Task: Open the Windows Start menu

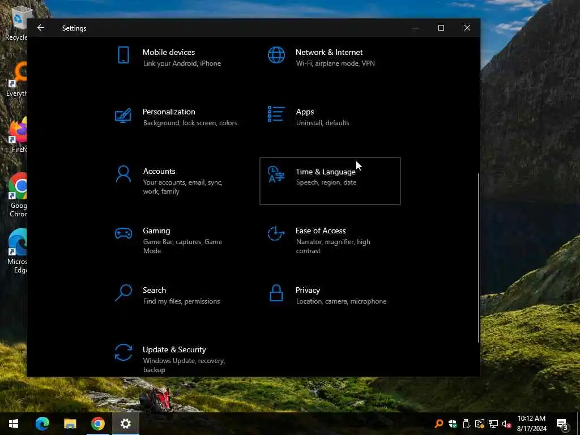Action: tap(14, 424)
